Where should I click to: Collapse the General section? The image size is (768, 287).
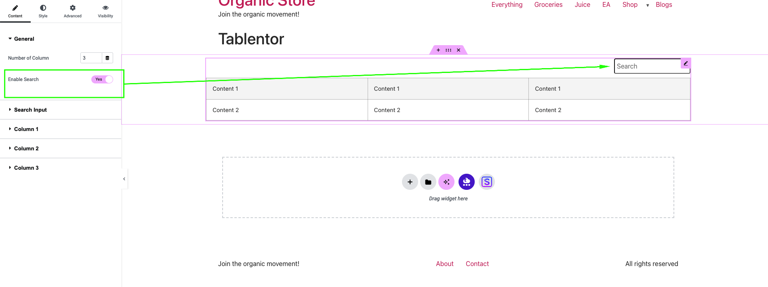pos(24,39)
